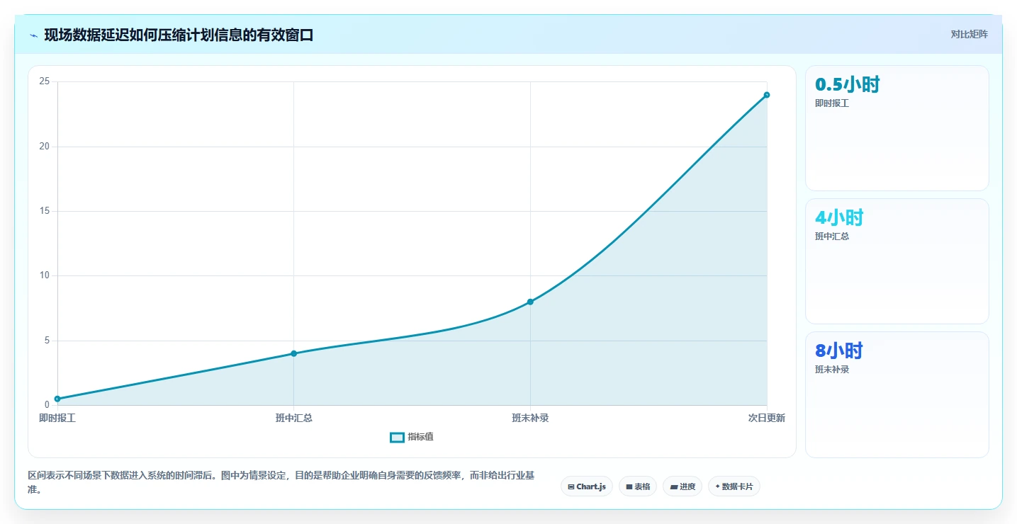
Task: Click the 次日更新 data point on chart
Action: (x=767, y=95)
